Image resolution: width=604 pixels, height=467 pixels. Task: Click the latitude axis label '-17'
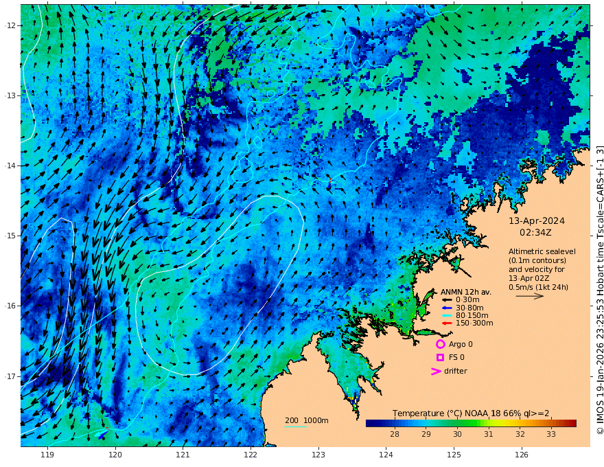[x=10, y=376]
